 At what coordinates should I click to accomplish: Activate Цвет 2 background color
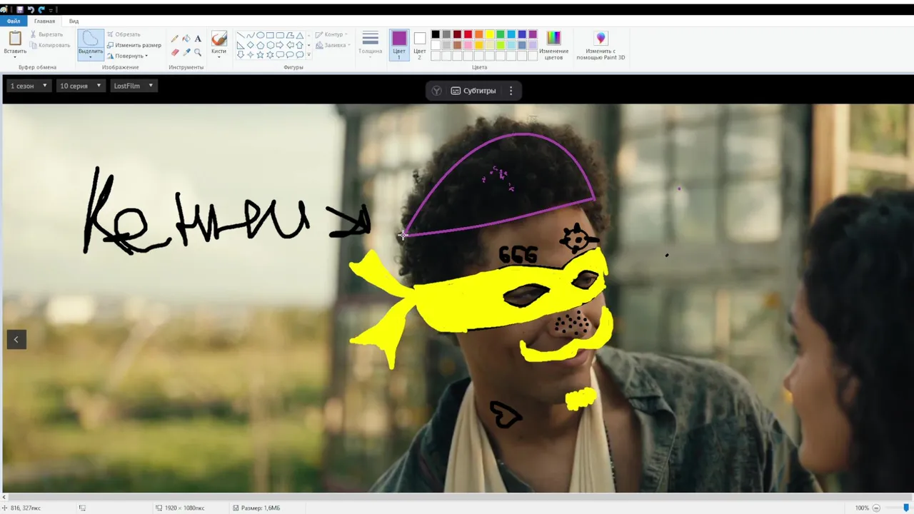[x=420, y=44]
